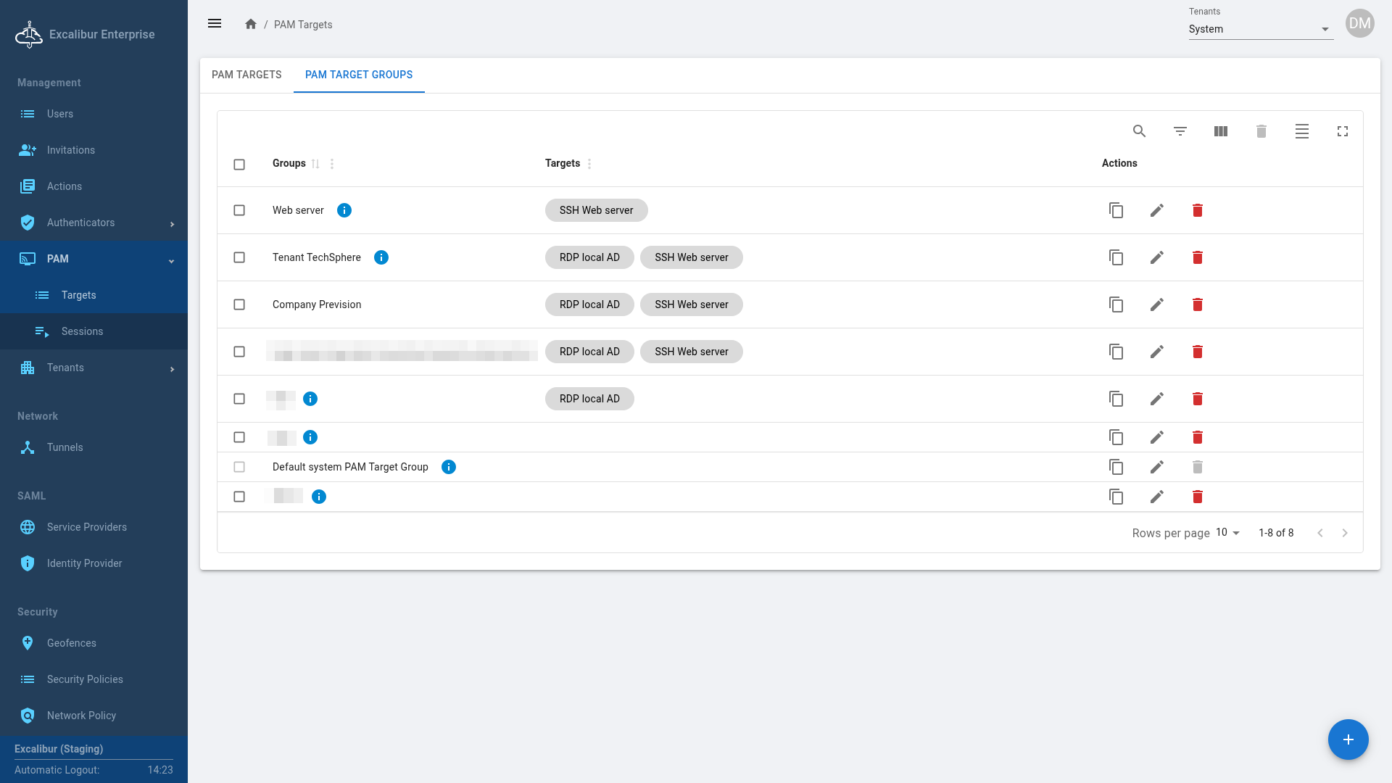Show info for Default system PAM Target Group
Viewport: 1392px width, 783px height.
pos(448,467)
